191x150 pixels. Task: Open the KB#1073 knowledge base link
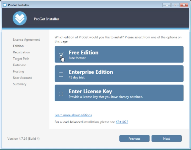pyautogui.click(x=122, y=122)
